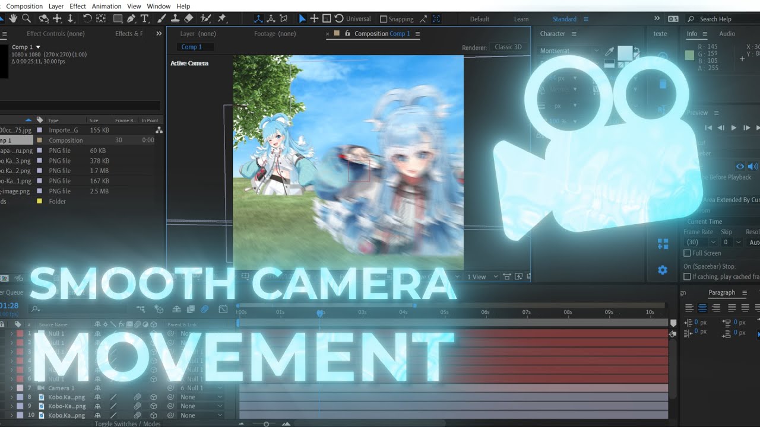760x427 pixels.
Task: Toggle Motion Blur enable icon in timeline
Action: coord(204,309)
